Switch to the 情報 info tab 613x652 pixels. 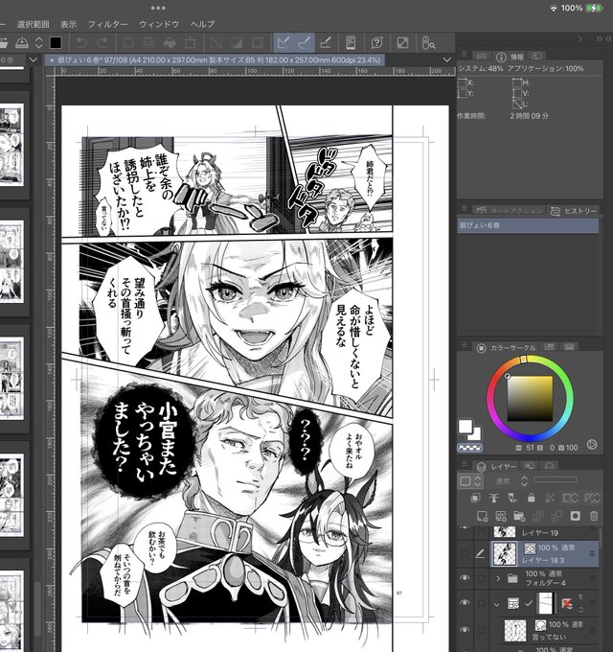pos(510,57)
